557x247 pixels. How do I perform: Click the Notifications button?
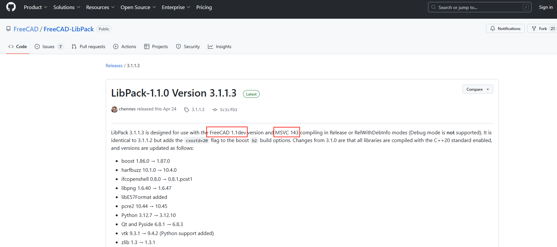point(505,28)
